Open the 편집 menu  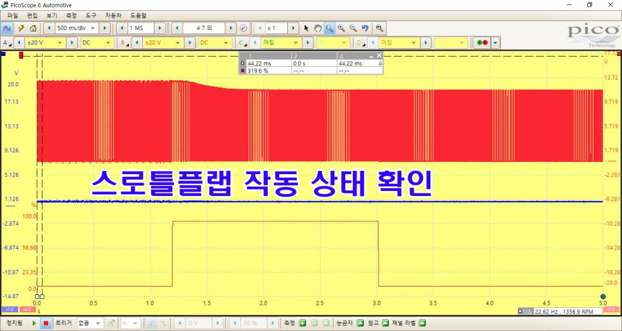(32, 16)
